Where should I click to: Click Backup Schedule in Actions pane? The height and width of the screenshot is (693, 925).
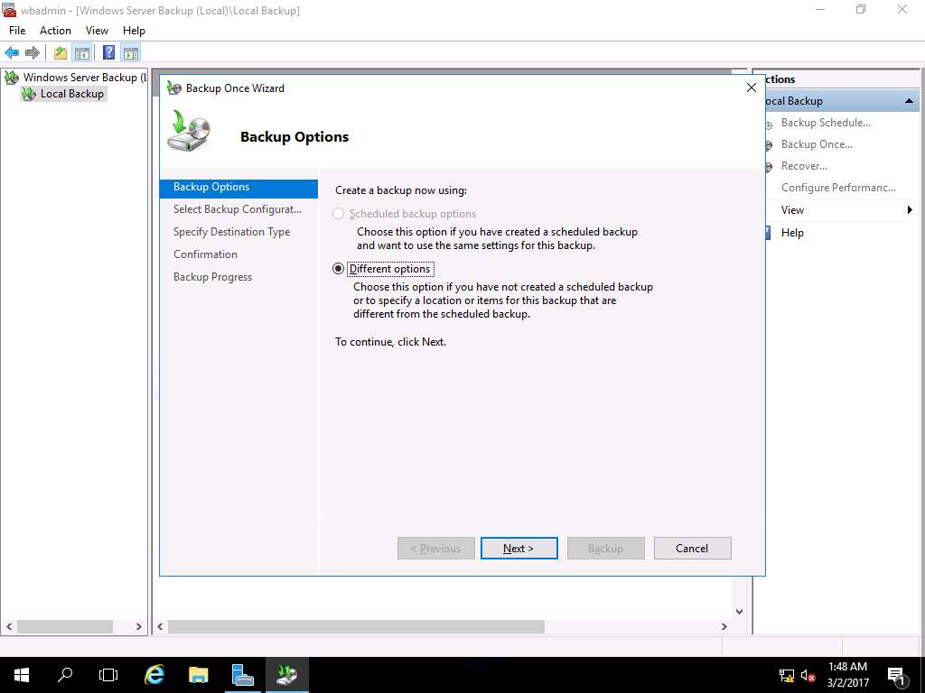point(826,123)
